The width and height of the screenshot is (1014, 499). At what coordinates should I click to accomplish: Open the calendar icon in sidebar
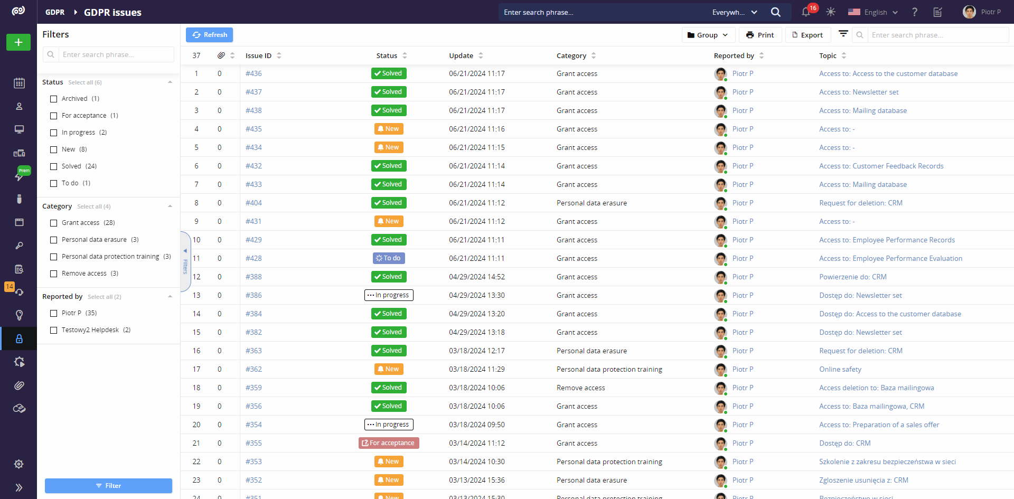[19, 83]
